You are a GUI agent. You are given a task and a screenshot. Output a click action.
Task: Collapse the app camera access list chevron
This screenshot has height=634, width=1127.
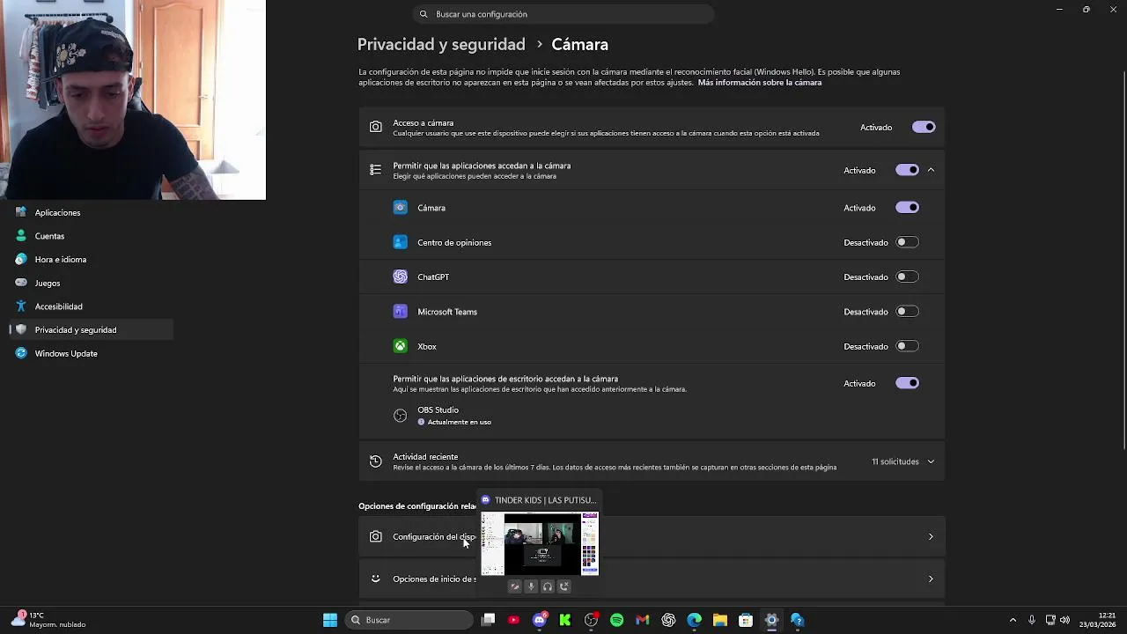pyautogui.click(x=931, y=170)
